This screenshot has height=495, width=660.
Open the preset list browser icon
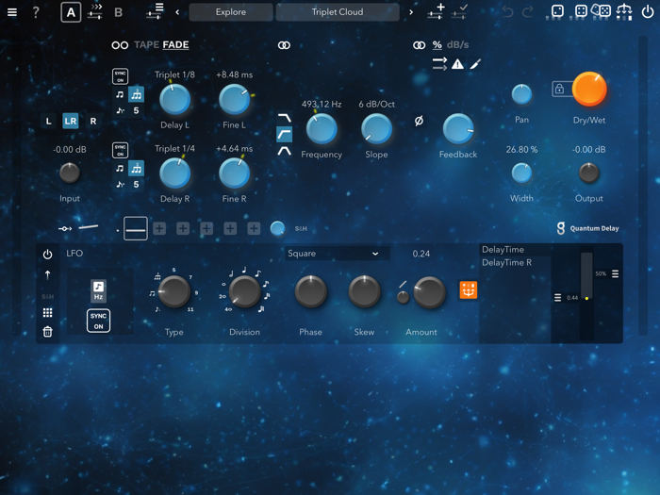point(155,11)
